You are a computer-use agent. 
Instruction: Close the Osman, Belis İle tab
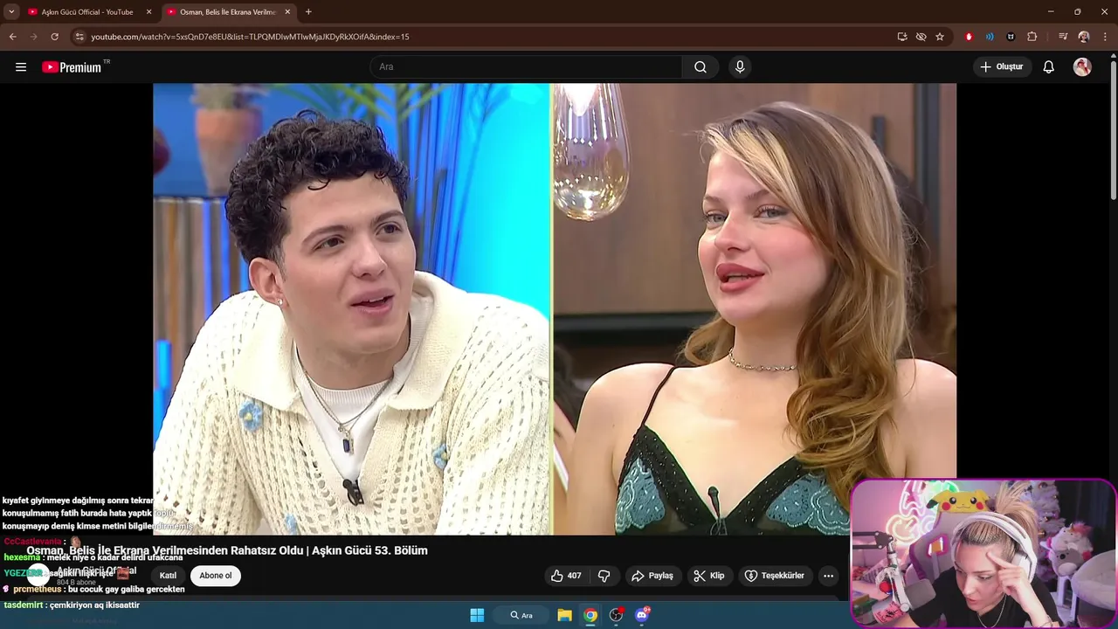[287, 12]
